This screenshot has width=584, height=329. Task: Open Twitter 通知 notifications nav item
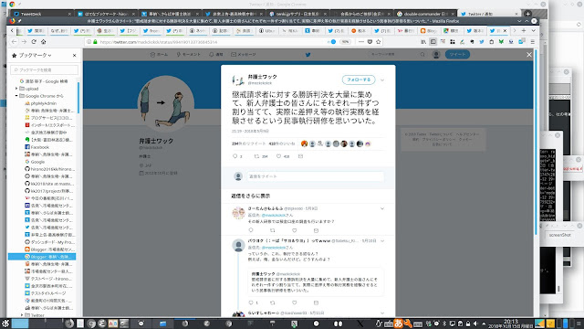coord(216,55)
